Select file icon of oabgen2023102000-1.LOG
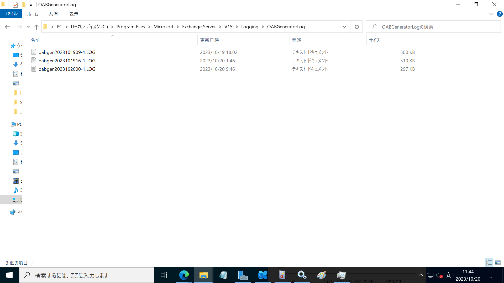Screen dimensions: 504x283 click(x=34, y=69)
